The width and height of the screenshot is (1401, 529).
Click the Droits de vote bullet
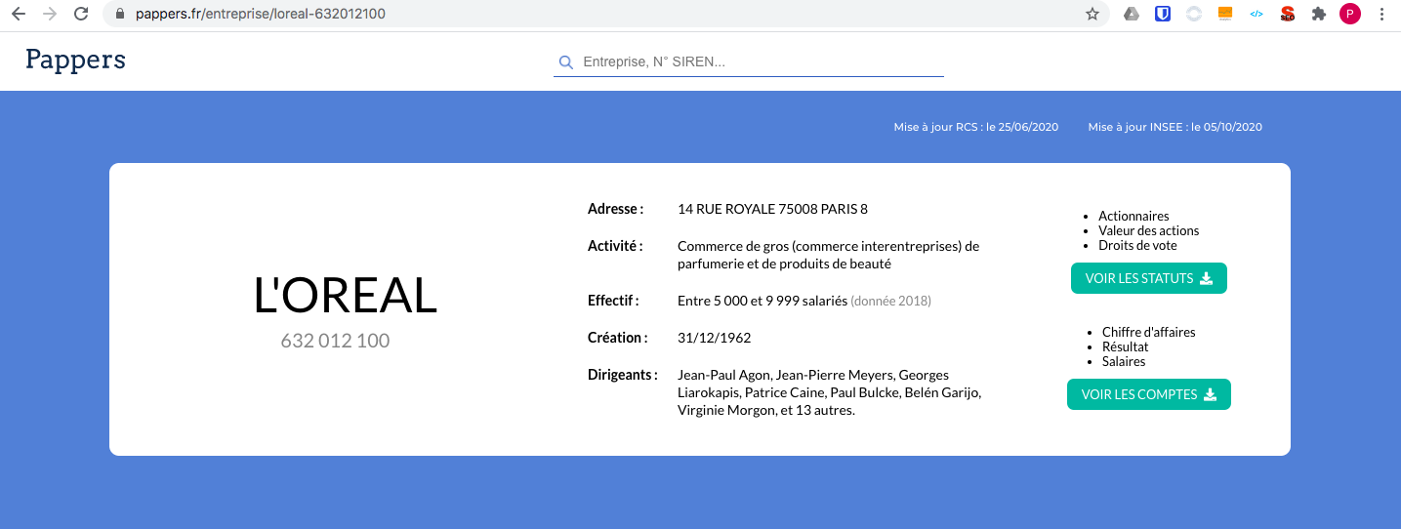1137,245
